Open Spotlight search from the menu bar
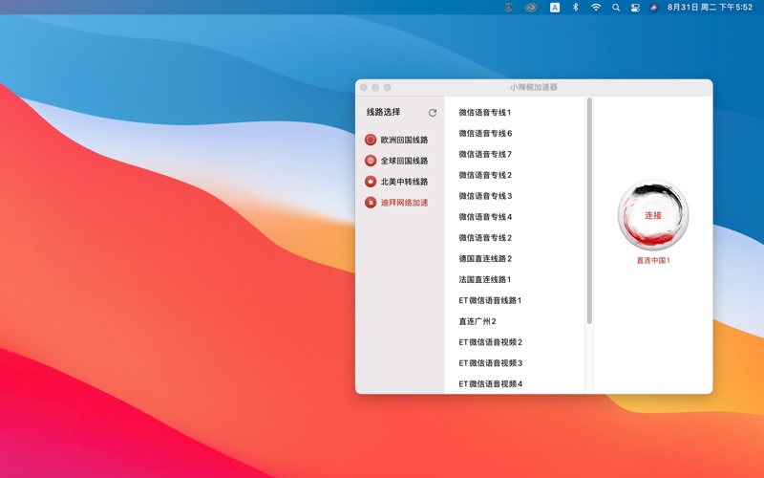Viewport: 764px width, 478px height. 616,8
